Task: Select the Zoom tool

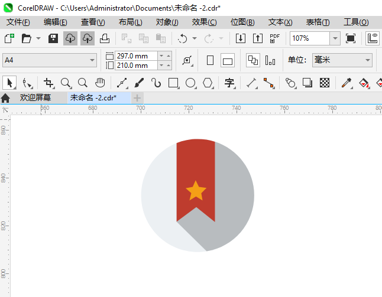Action: pyautogui.click(x=66, y=83)
